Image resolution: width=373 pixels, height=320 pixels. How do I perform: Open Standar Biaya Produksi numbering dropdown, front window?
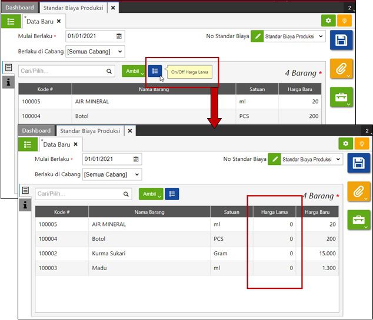point(312,159)
